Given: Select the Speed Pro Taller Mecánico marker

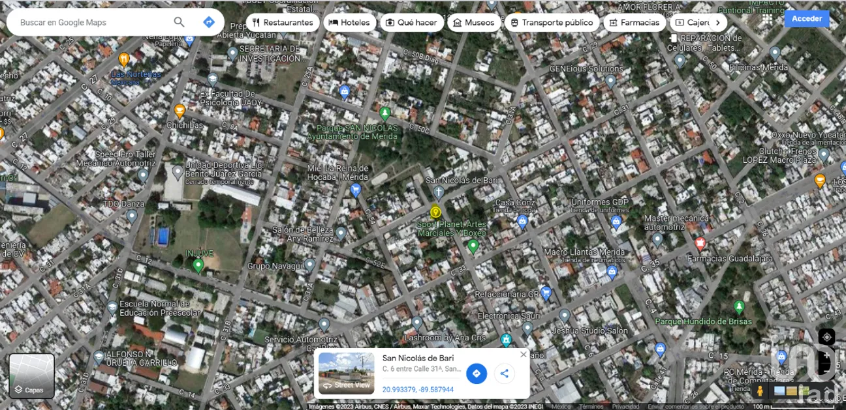Looking at the screenshot, I should tap(144, 175).
